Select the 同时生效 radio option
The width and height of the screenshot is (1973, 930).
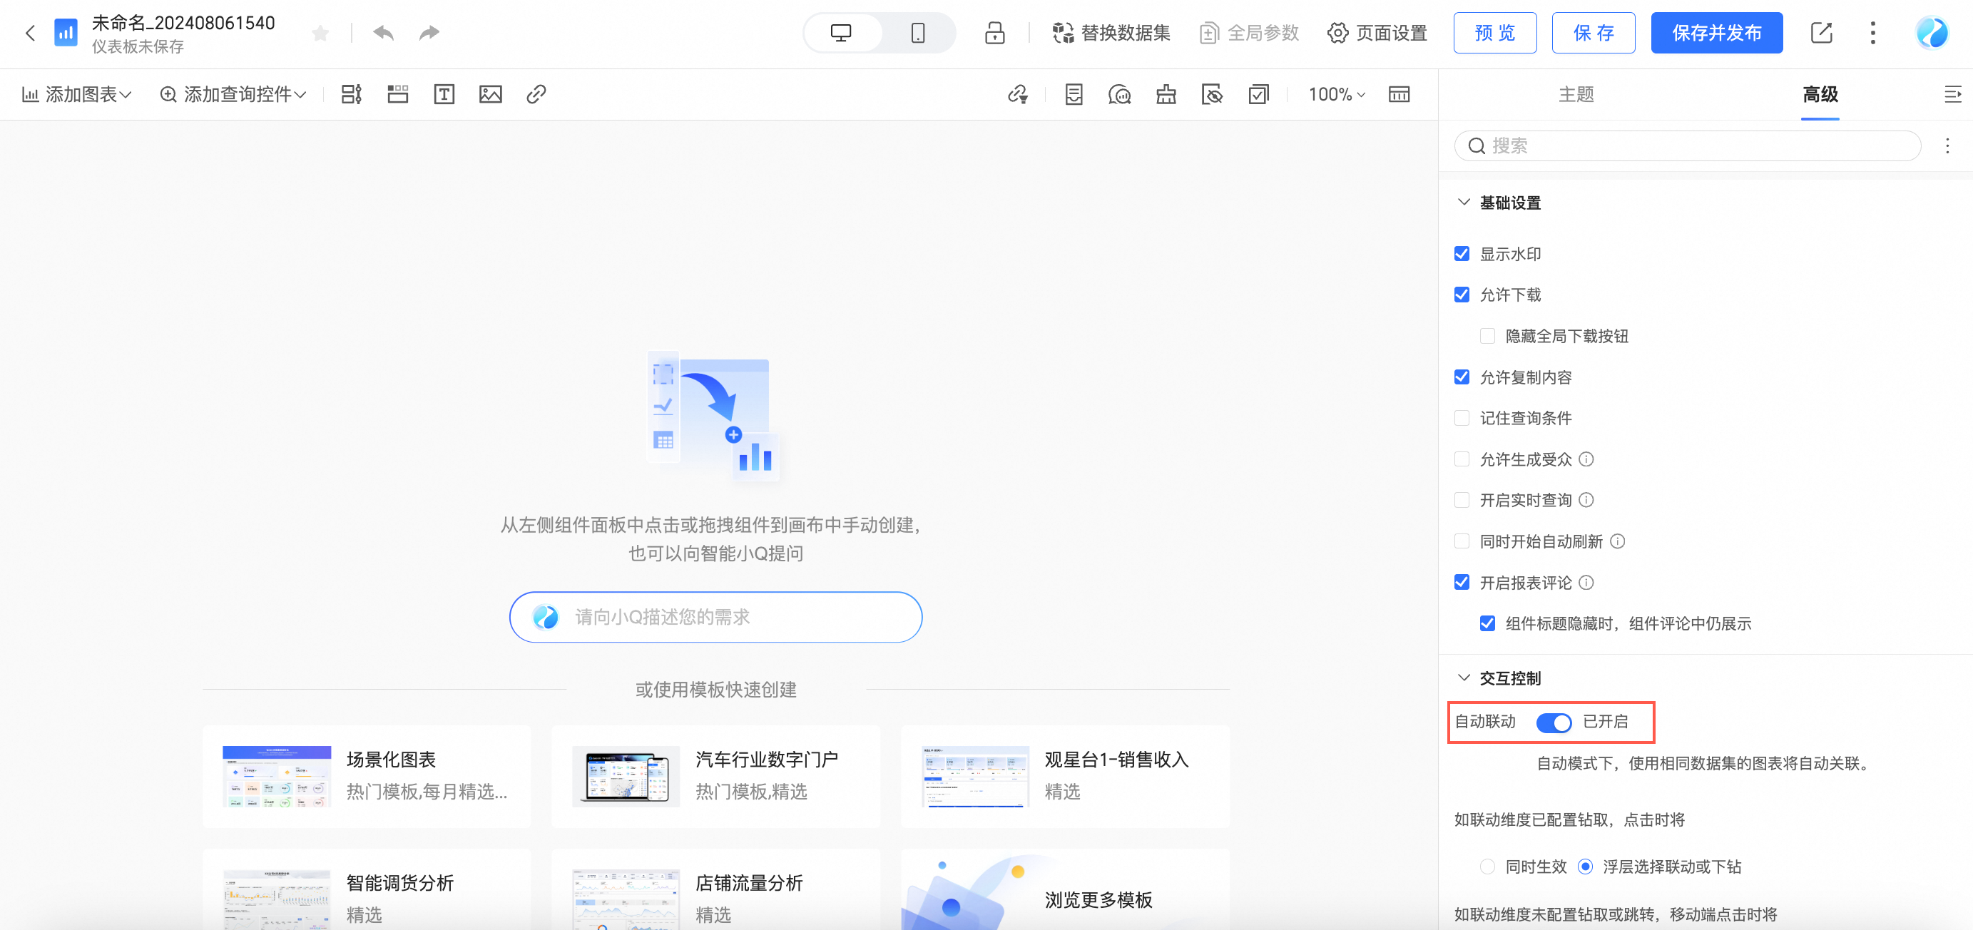[1487, 867]
